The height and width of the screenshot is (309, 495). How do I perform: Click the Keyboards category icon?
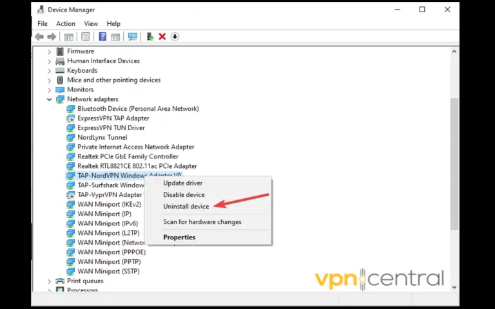(x=60, y=70)
